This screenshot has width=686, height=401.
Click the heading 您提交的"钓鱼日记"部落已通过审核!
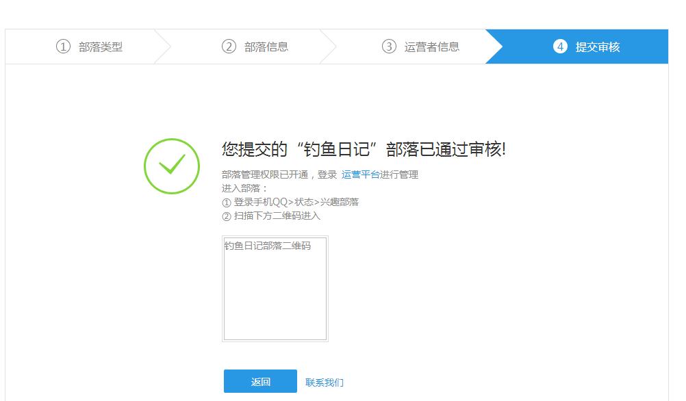364,150
